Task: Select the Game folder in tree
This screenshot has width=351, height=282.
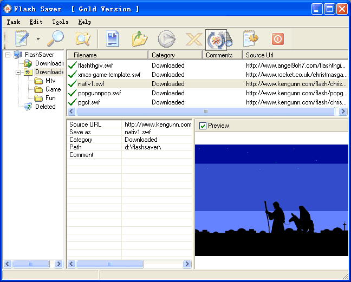Action: click(53, 89)
